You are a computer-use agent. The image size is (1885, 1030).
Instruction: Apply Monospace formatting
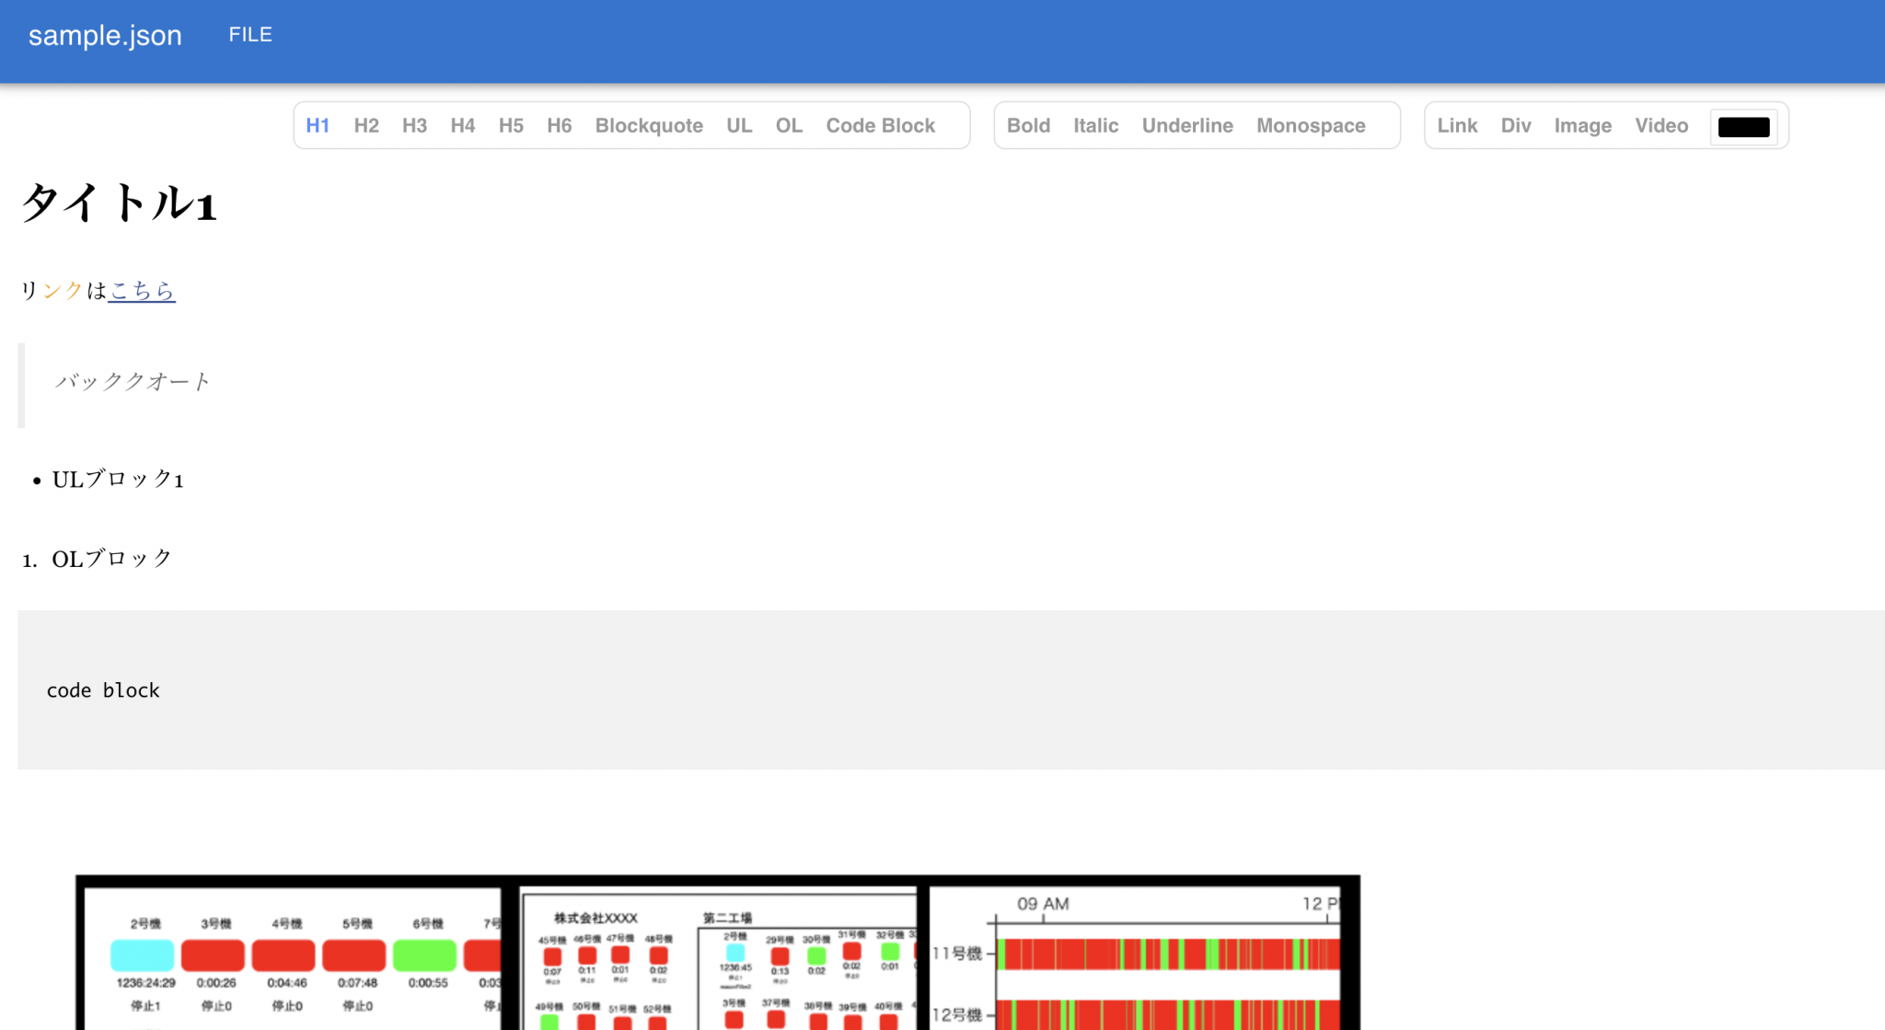click(x=1311, y=125)
